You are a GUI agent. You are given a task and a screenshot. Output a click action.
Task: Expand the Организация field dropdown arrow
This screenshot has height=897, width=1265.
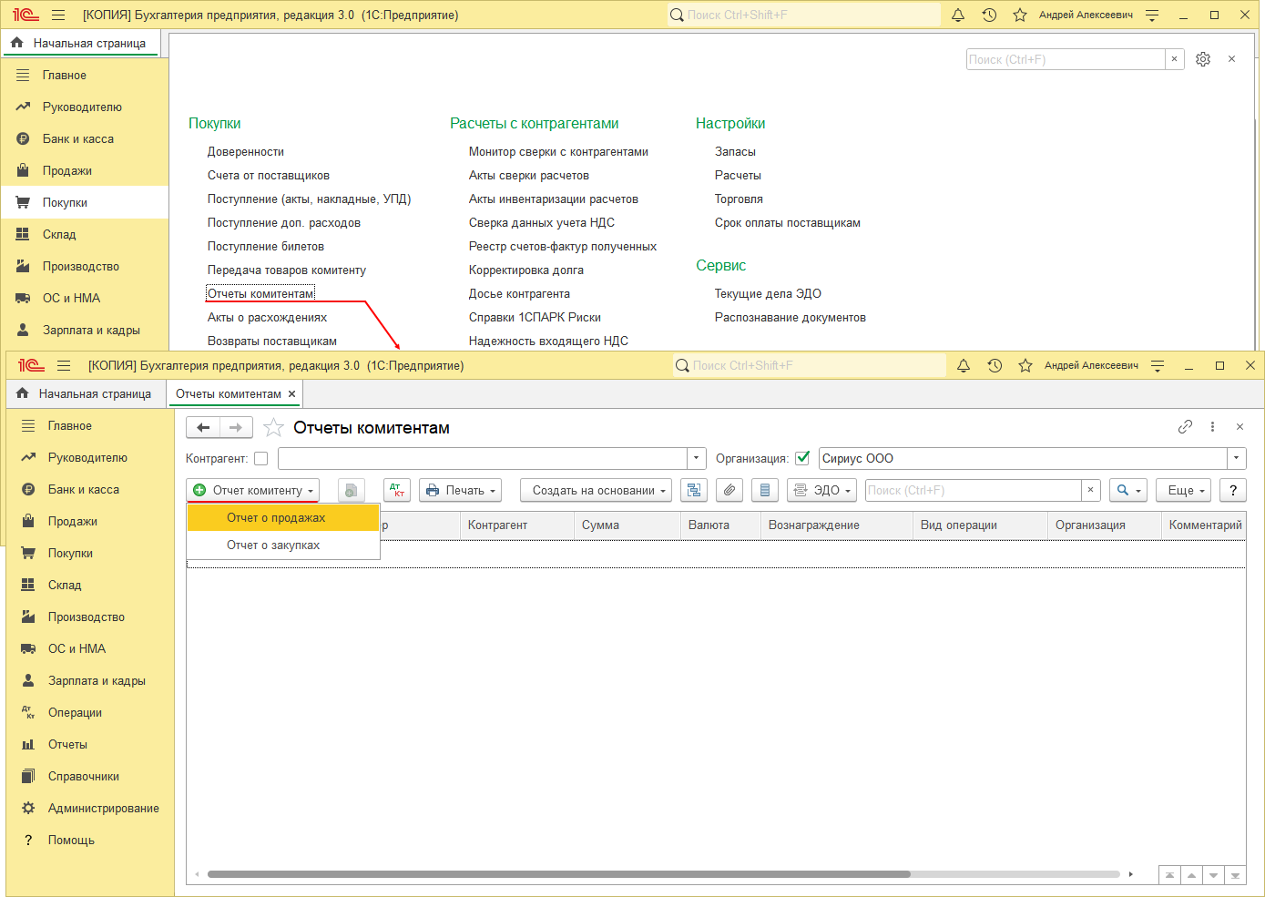click(1237, 458)
